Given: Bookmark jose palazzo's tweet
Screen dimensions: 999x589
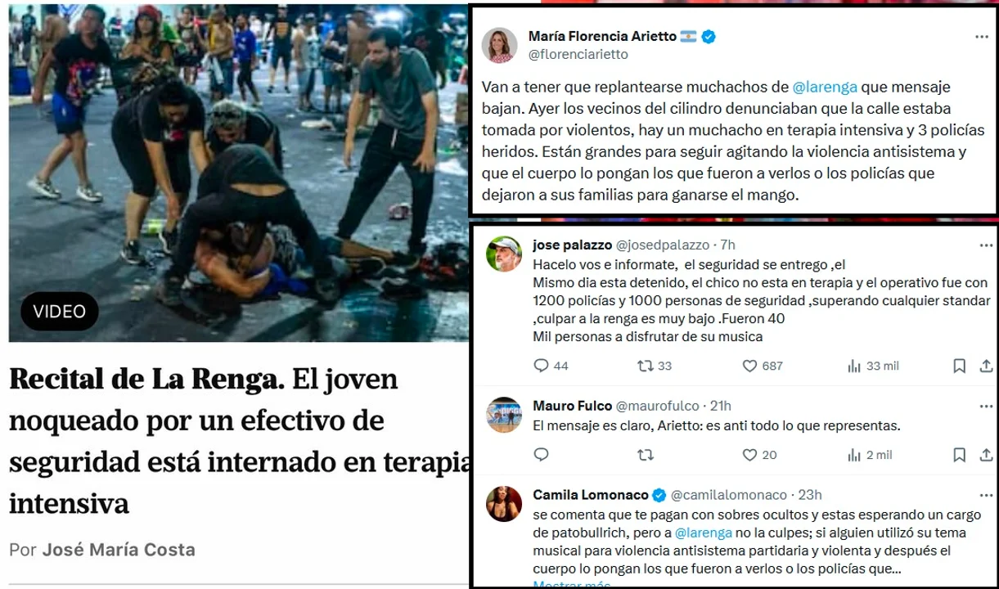Looking at the screenshot, I should pos(959,366).
